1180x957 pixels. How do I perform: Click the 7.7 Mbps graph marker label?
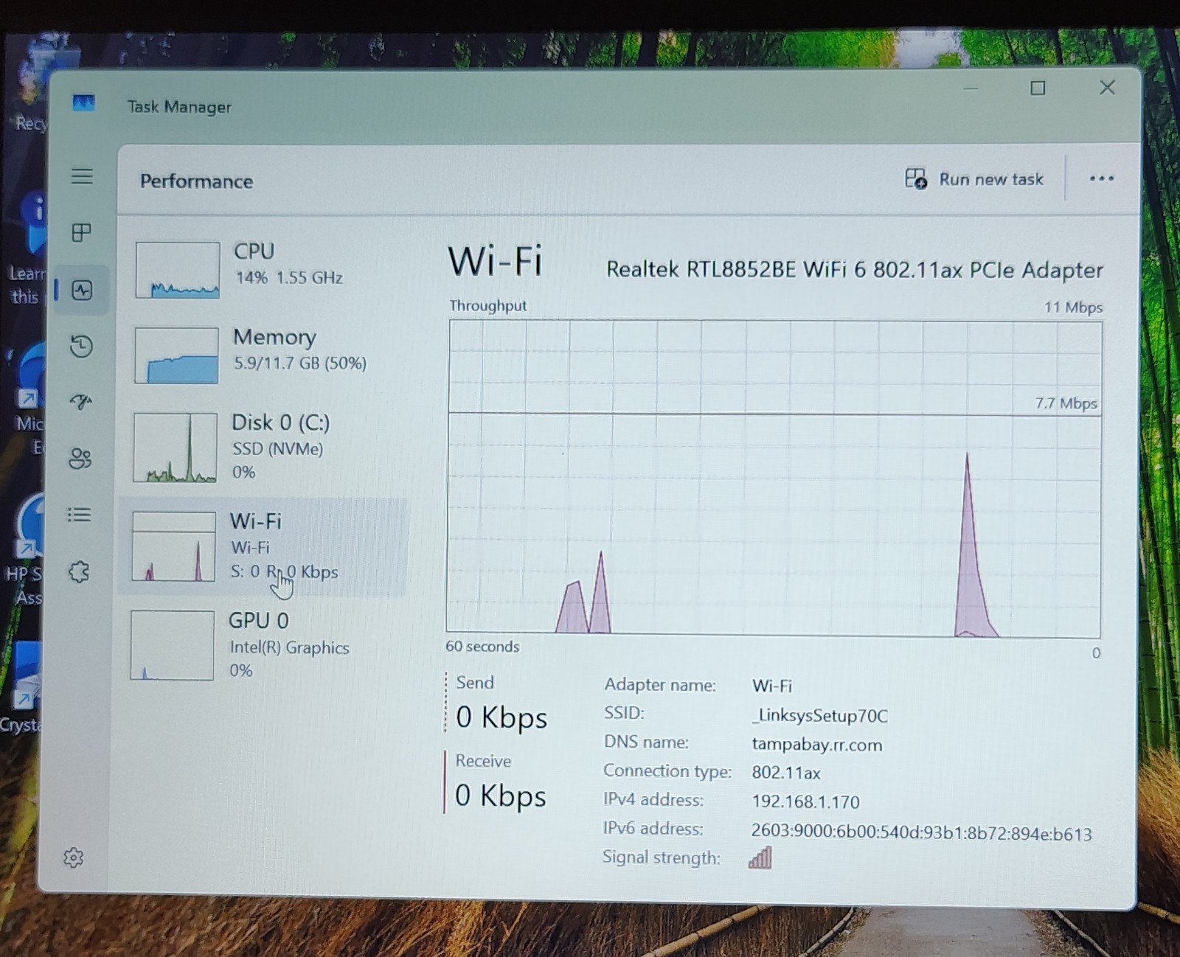click(1066, 403)
